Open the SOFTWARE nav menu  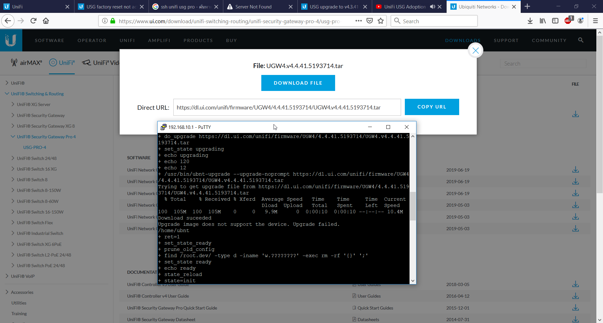click(x=50, y=40)
